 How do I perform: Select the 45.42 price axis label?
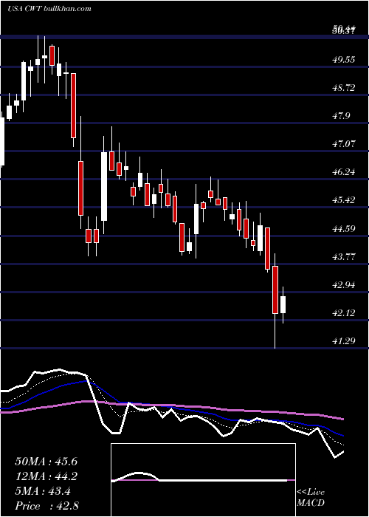point(344,200)
